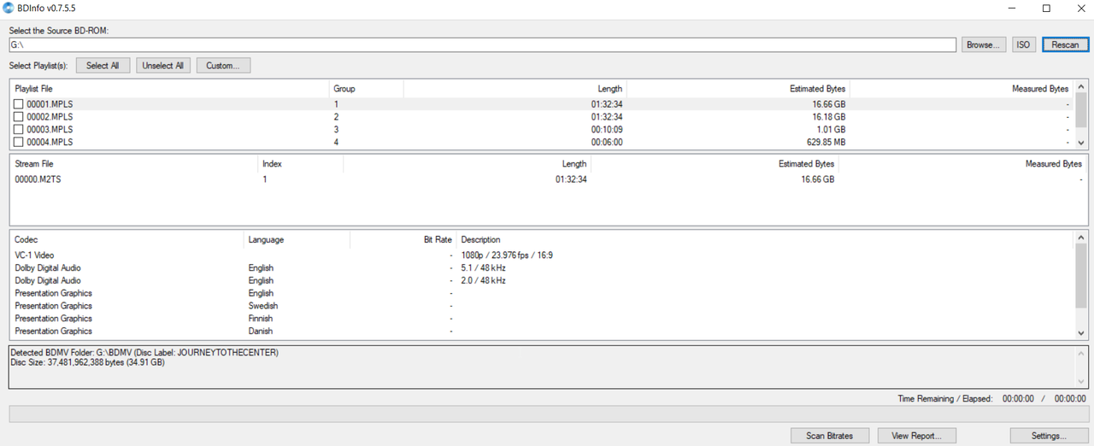Viewport: 1094px width, 446px height.
Task: Select the 00001.MPLS playlist name
Action: click(x=50, y=104)
